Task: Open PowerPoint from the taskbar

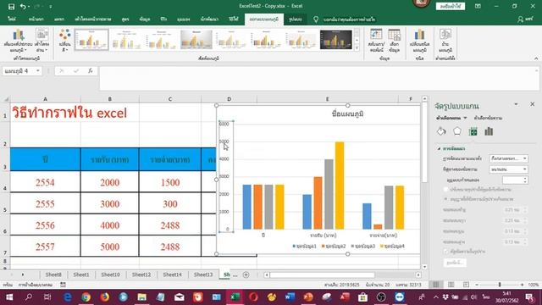Action: pos(308,297)
